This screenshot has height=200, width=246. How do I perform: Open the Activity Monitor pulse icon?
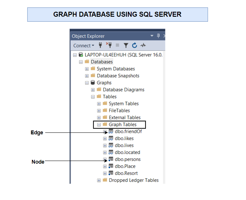(143, 45)
